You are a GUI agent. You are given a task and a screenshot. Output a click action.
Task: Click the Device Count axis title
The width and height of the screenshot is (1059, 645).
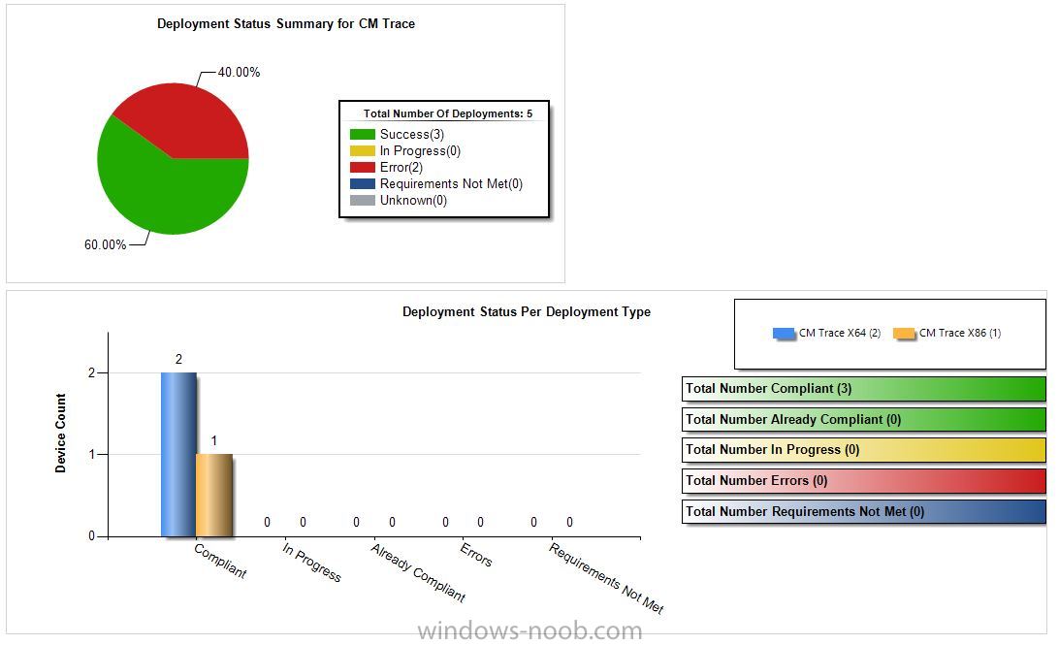61,433
